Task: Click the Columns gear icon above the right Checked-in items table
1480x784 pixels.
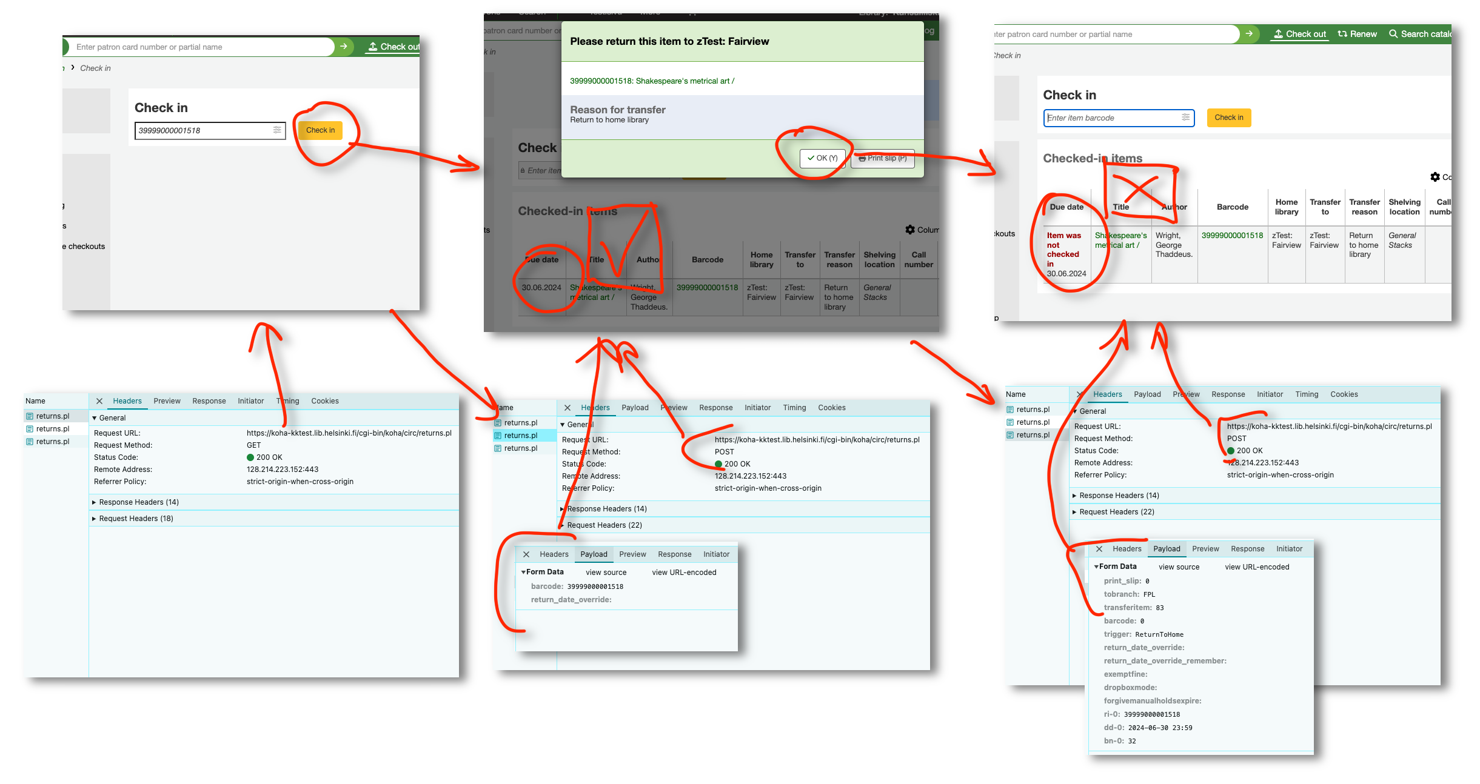Action: coord(1435,177)
